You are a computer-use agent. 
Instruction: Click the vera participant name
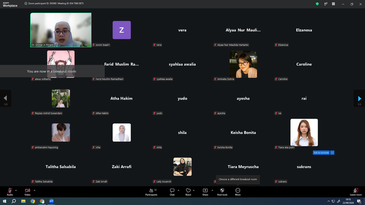[182, 30]
